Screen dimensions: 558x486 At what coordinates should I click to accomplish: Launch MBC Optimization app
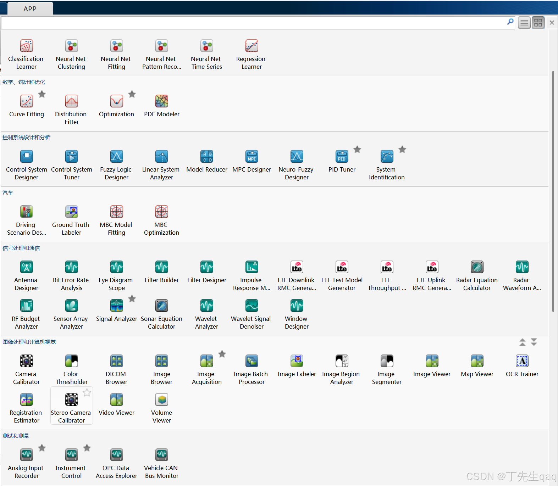161,220
